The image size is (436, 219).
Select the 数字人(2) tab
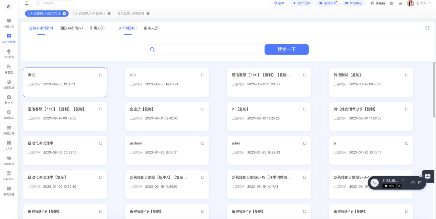click(152, 28)
